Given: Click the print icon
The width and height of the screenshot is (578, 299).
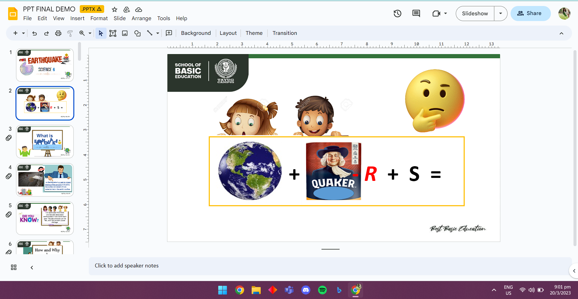Looking at the screenshot, I should point(58,33).
